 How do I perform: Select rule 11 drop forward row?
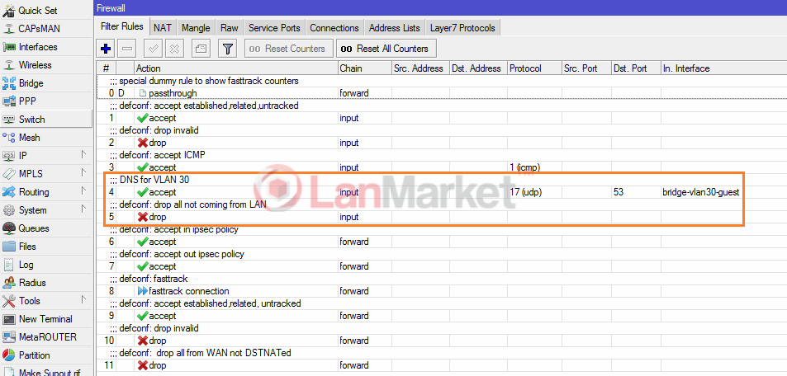point(442,365)
